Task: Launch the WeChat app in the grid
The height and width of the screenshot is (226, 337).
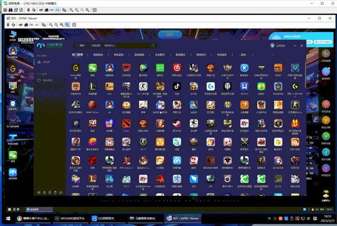Action: (93, 68)
